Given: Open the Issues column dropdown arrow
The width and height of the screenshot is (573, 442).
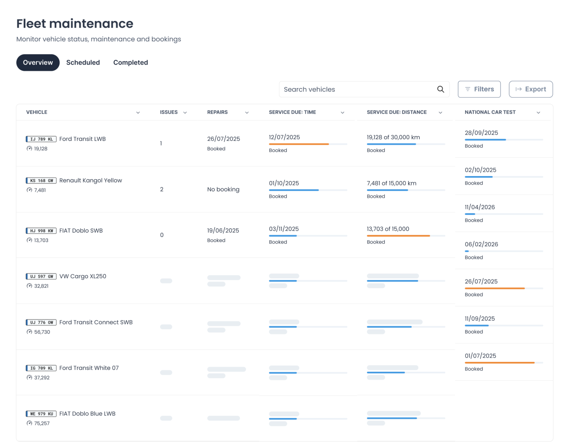Looking at the screenshot, I should point(185,113).
